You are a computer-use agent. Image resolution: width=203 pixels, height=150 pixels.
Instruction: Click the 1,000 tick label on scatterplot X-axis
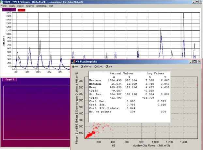click(x=155, y=142)
